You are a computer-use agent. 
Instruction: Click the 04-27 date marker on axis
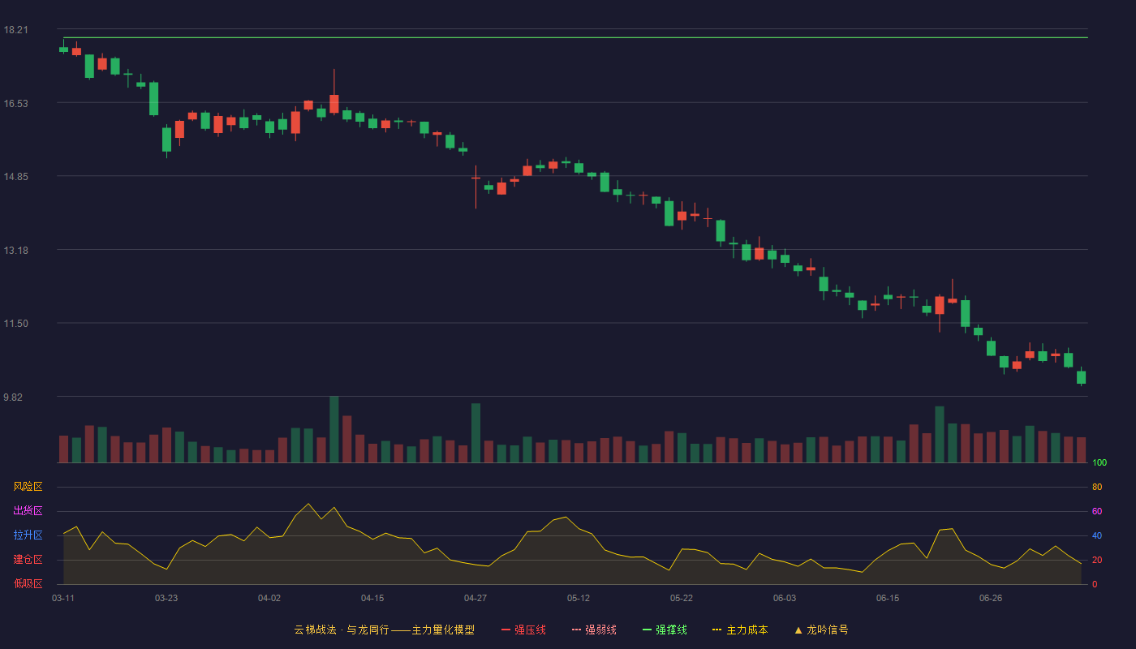click(475, 598)
